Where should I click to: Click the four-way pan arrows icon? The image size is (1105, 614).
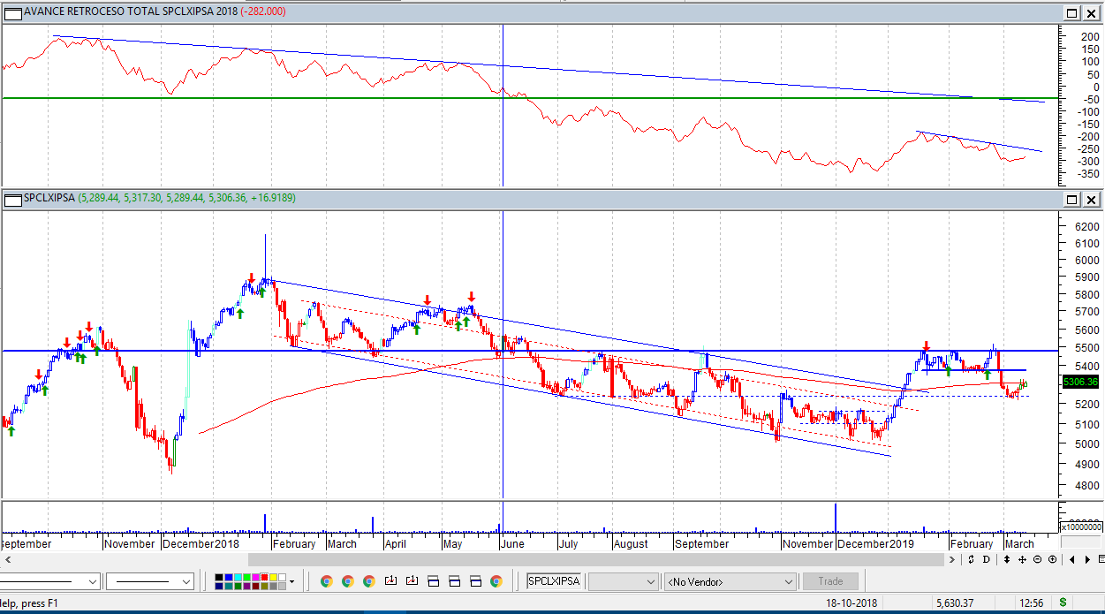(x=1022, y=559)
